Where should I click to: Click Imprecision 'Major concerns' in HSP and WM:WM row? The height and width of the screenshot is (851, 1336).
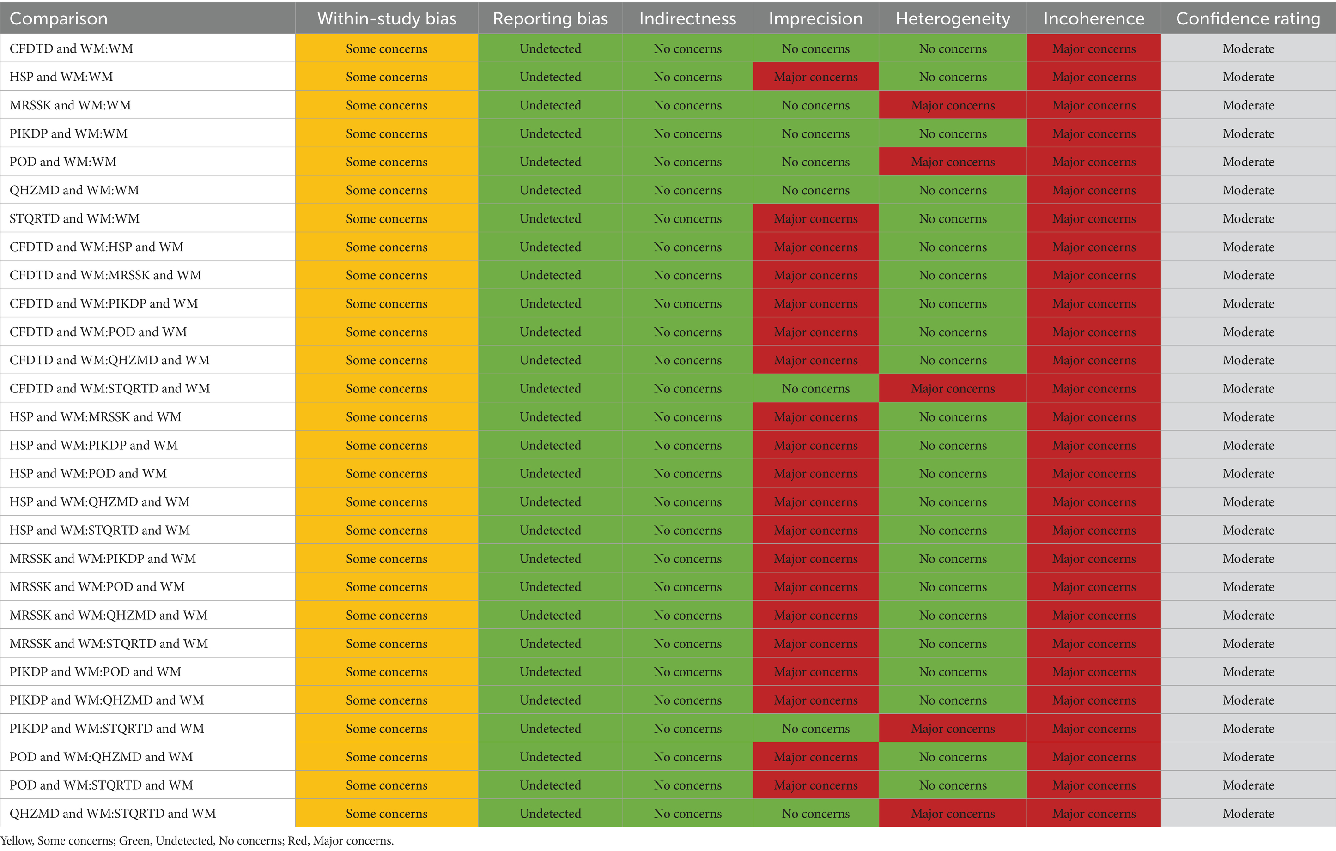pos(815,77)
